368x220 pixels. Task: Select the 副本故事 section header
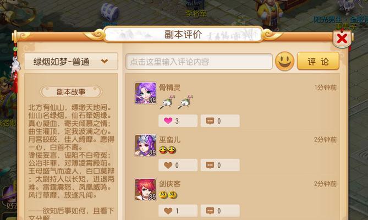(71, 92)
